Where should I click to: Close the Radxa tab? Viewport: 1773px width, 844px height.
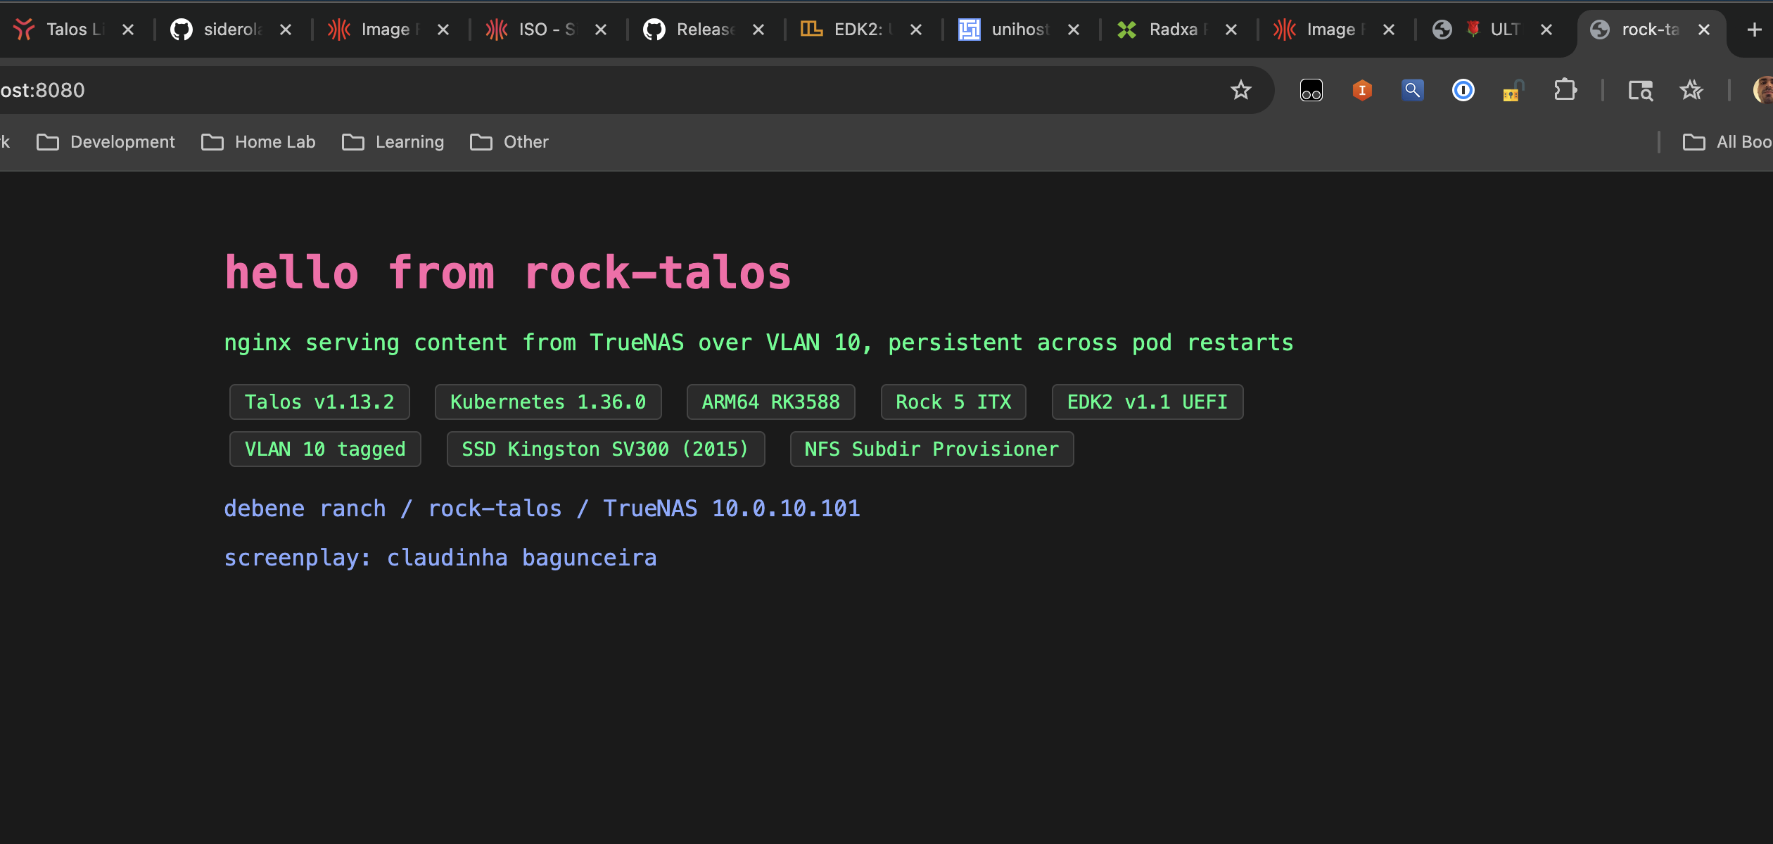(1231, 30)
